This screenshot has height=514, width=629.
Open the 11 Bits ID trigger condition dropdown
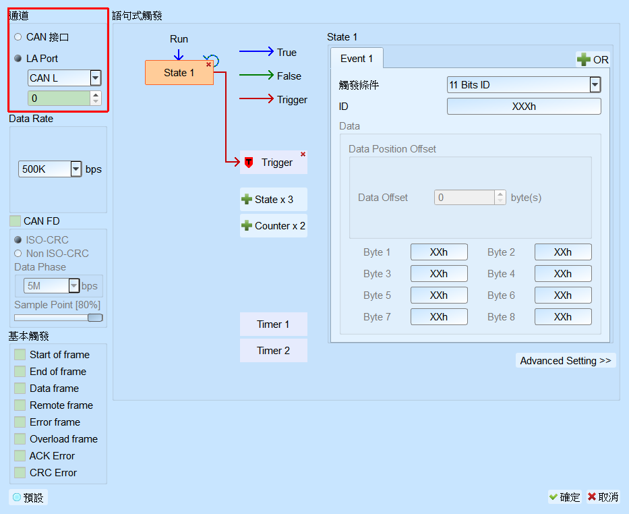(595, 85)
